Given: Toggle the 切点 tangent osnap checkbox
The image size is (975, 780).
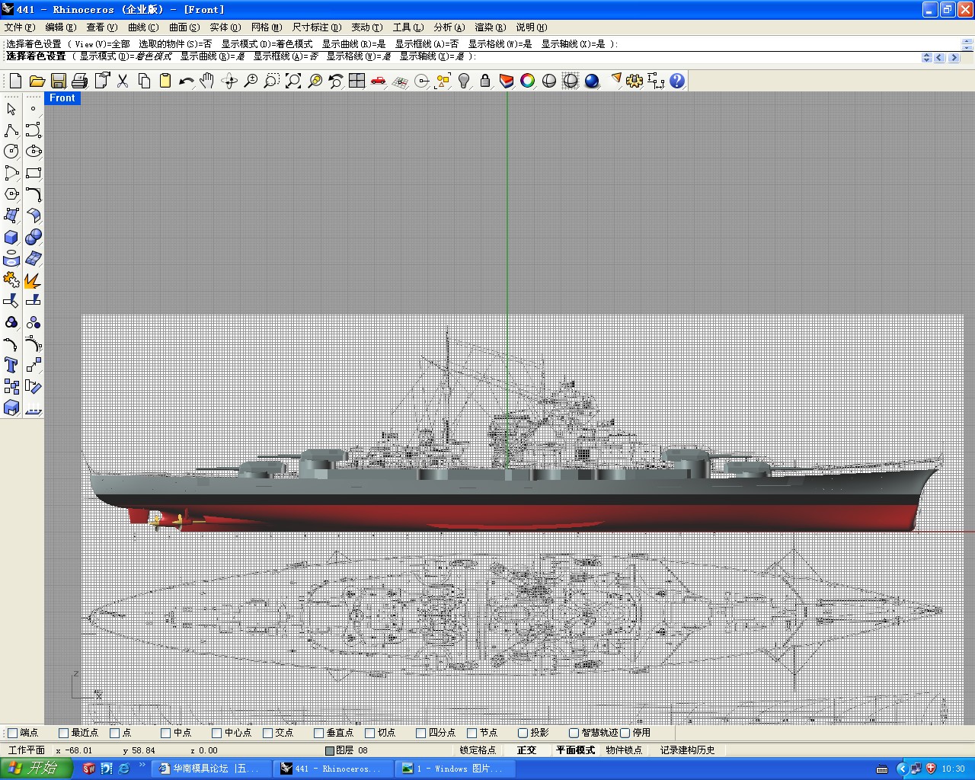Looking at the screenshot, I should coord(369,733).
